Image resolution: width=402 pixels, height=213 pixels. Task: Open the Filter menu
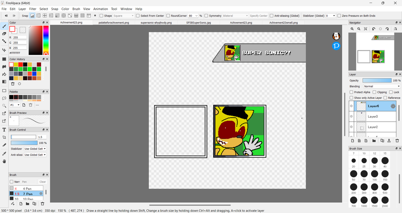coord(33,9)
